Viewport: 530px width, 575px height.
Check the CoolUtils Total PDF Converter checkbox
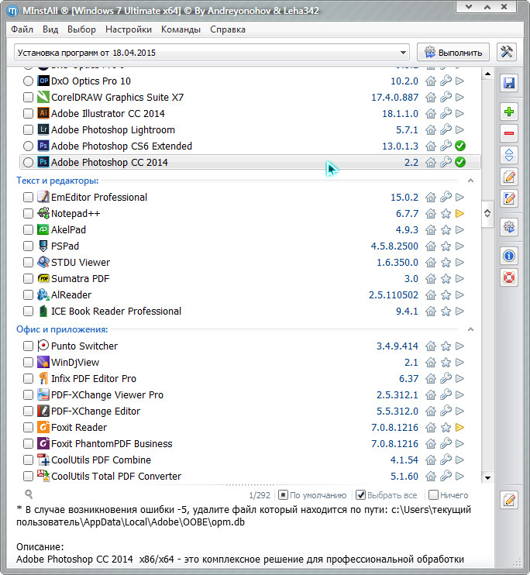[x=28, y=477]
